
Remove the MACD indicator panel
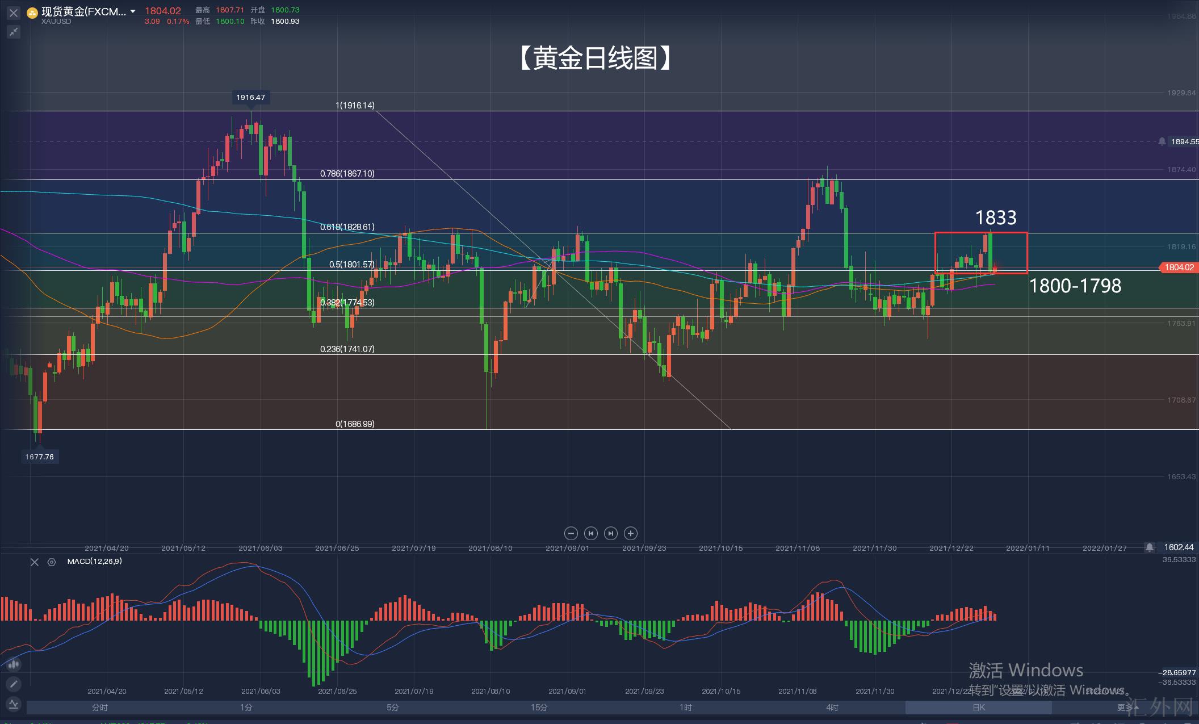click(35, 562)
